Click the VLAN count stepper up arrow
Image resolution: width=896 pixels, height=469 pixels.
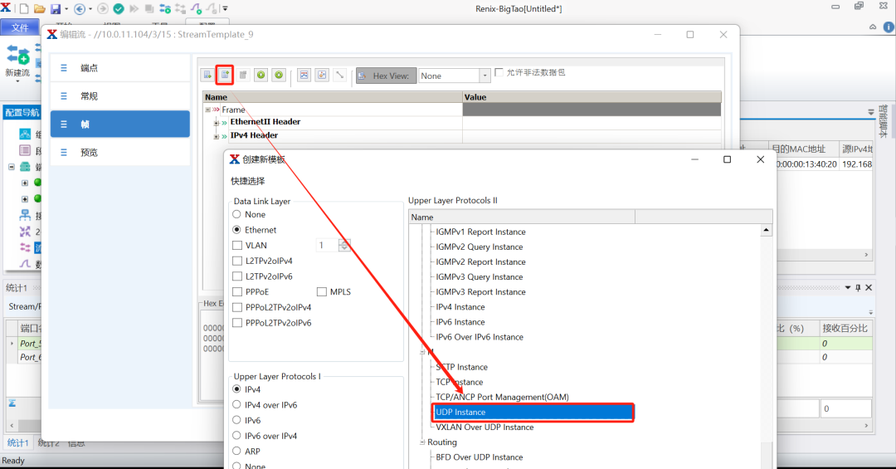coord(344,242)
